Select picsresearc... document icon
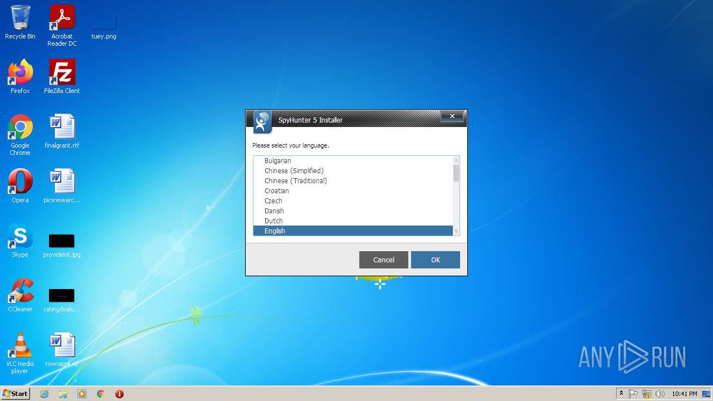Image resolution: width=713 pixels, height=401 pixels. [x=62, y=186]
